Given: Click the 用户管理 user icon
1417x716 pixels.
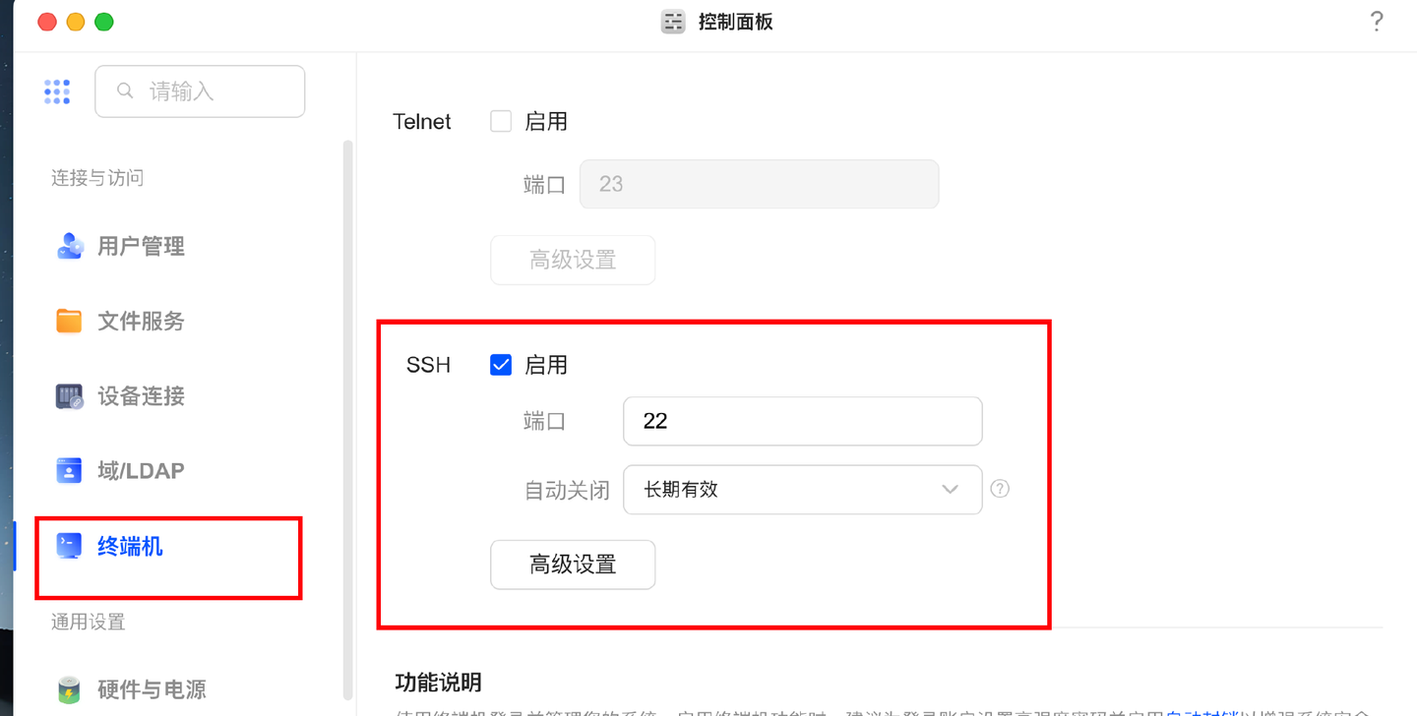Looking at the screenshot, I should tap(69, 246).
